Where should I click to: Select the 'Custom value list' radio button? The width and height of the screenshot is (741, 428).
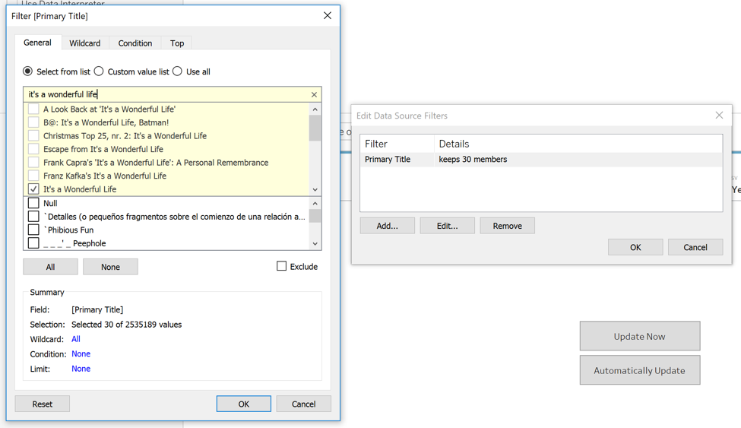point(99,71)
